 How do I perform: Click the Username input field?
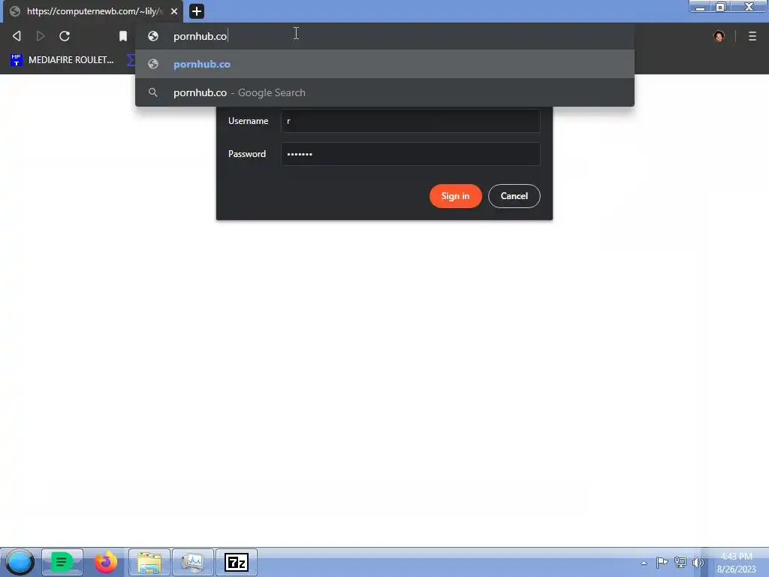(x=411, y=121)
